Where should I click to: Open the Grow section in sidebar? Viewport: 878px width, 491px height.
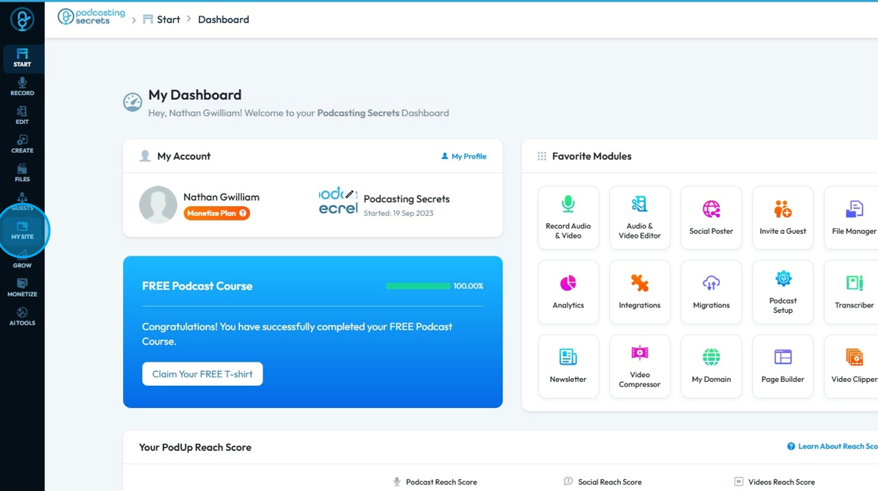tap(22, 260)
